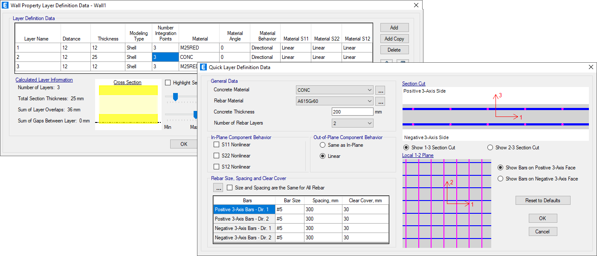Click ellipsis button in Rebar Size section
The width and height of the screenshot is (597, 256).
218,188
